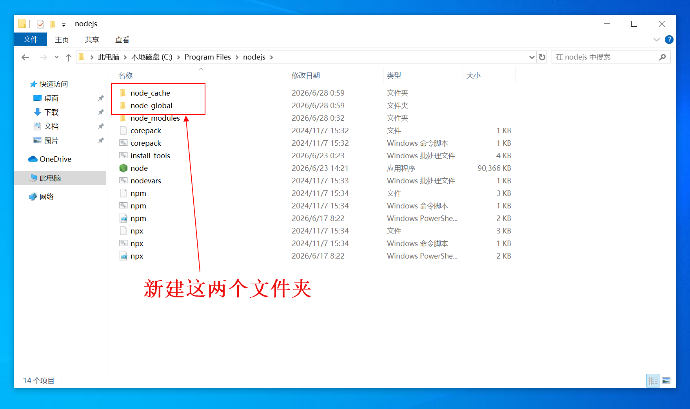Viewport: 690px width, 409px height.
Task: Unpin Pictures (图片) via its pin icon
Action: (101, 140)
